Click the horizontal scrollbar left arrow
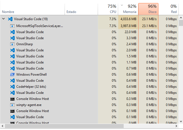 (x=2, y=126)
